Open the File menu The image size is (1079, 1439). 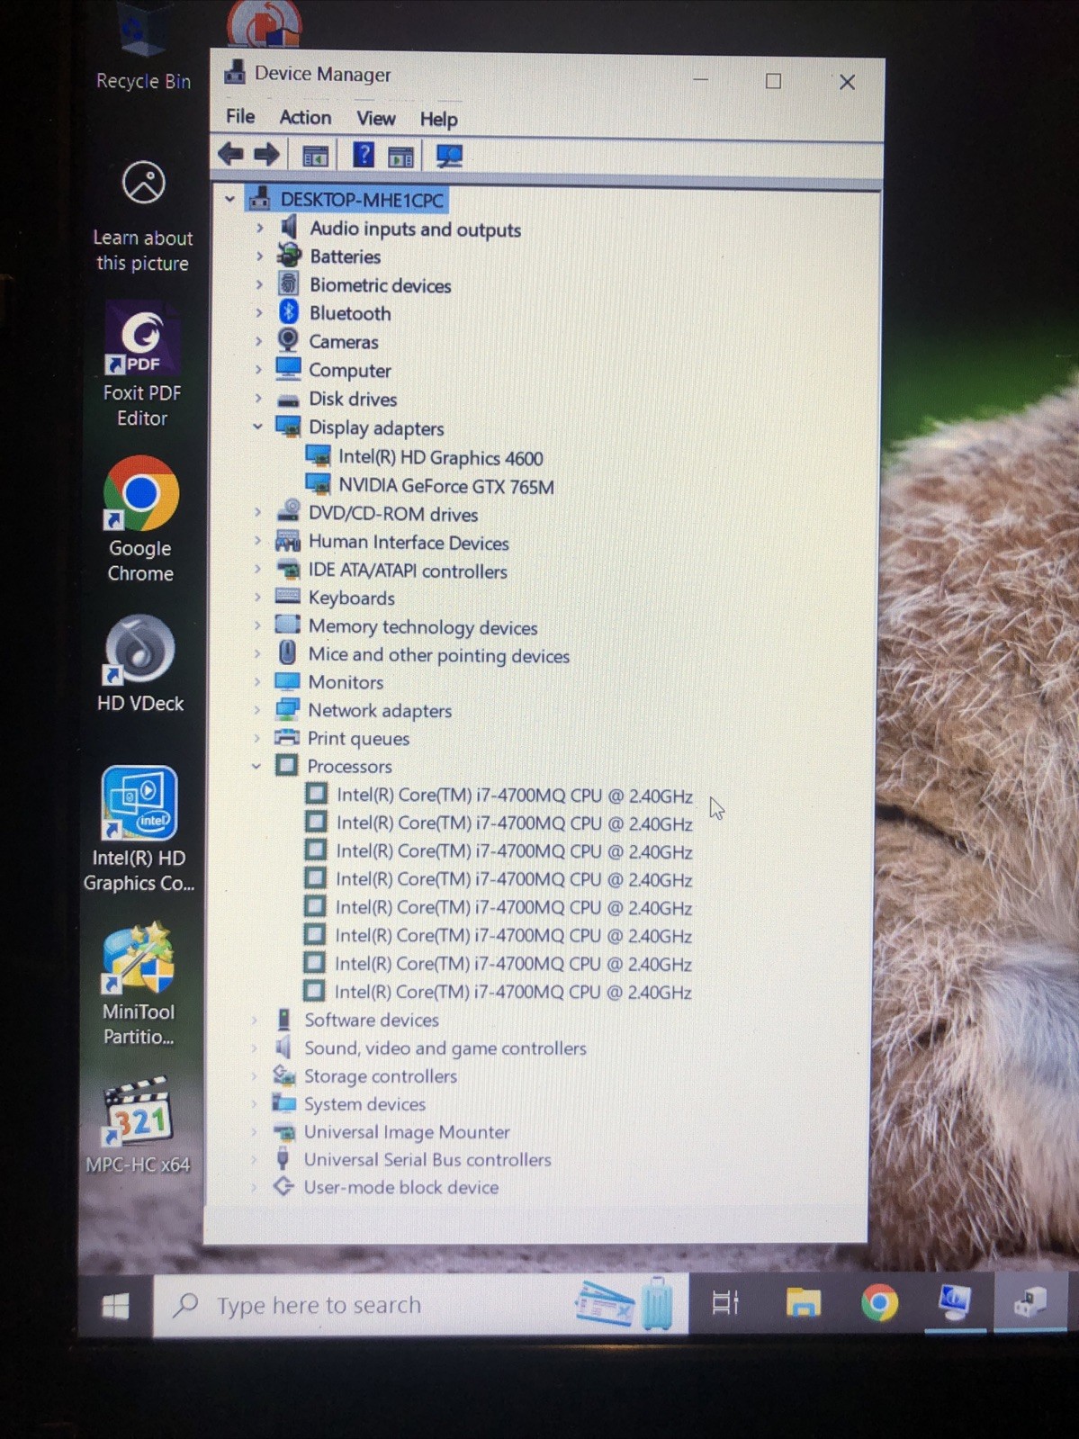point(240,116)
